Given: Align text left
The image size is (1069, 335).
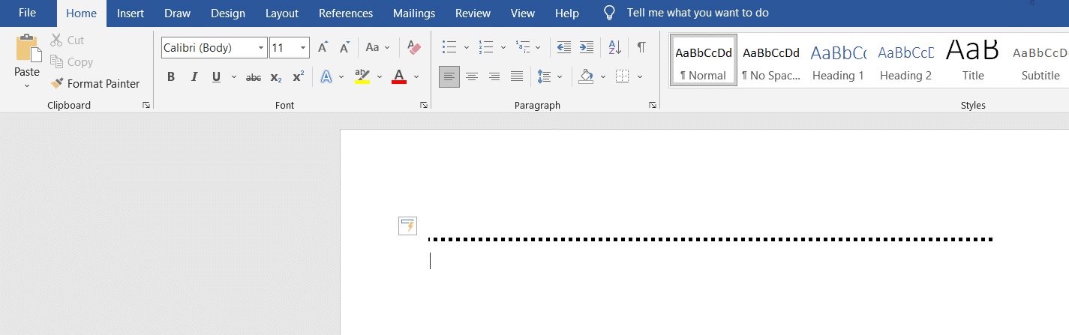Looking at the screenshot, I should (x=449, y=76).
